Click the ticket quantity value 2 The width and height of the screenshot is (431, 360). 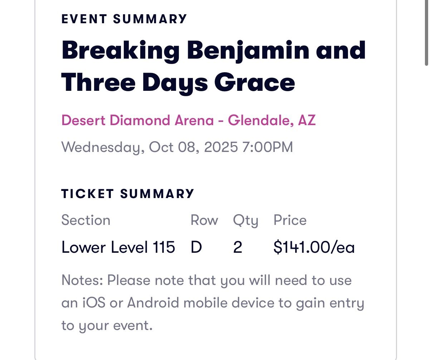[x=237, y=247]
